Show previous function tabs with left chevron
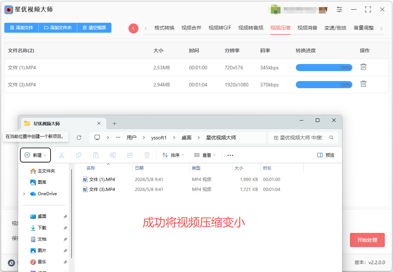The height and width of the screenshot is (272, 393). 146,28
